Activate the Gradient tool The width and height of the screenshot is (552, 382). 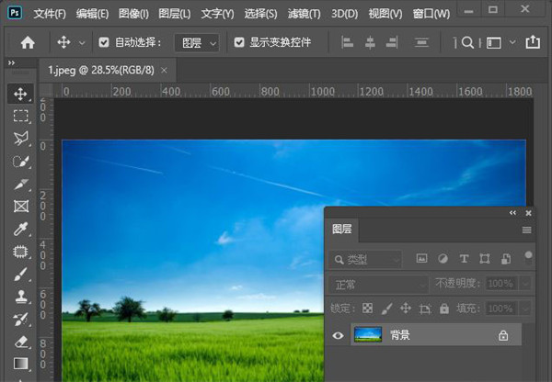(20, 364)
